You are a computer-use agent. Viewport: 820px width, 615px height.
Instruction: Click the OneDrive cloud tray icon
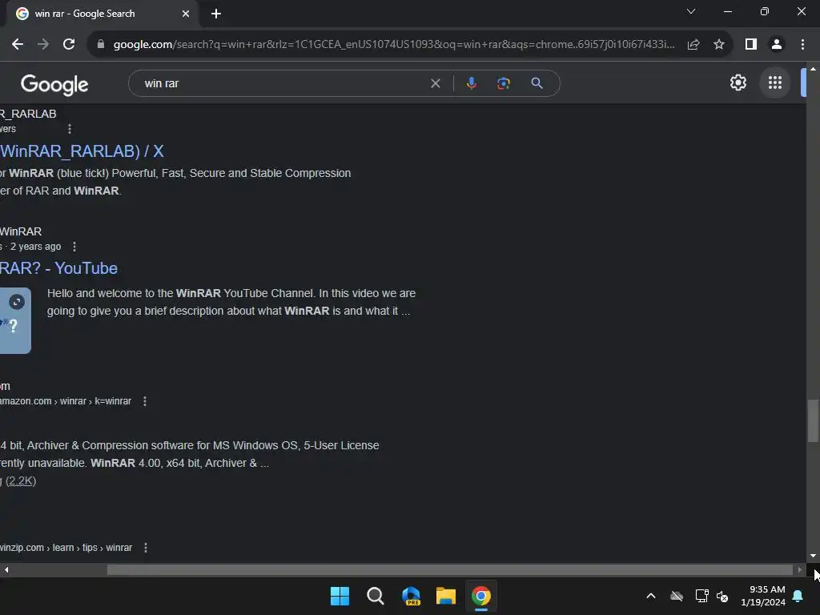coord(677,596)
